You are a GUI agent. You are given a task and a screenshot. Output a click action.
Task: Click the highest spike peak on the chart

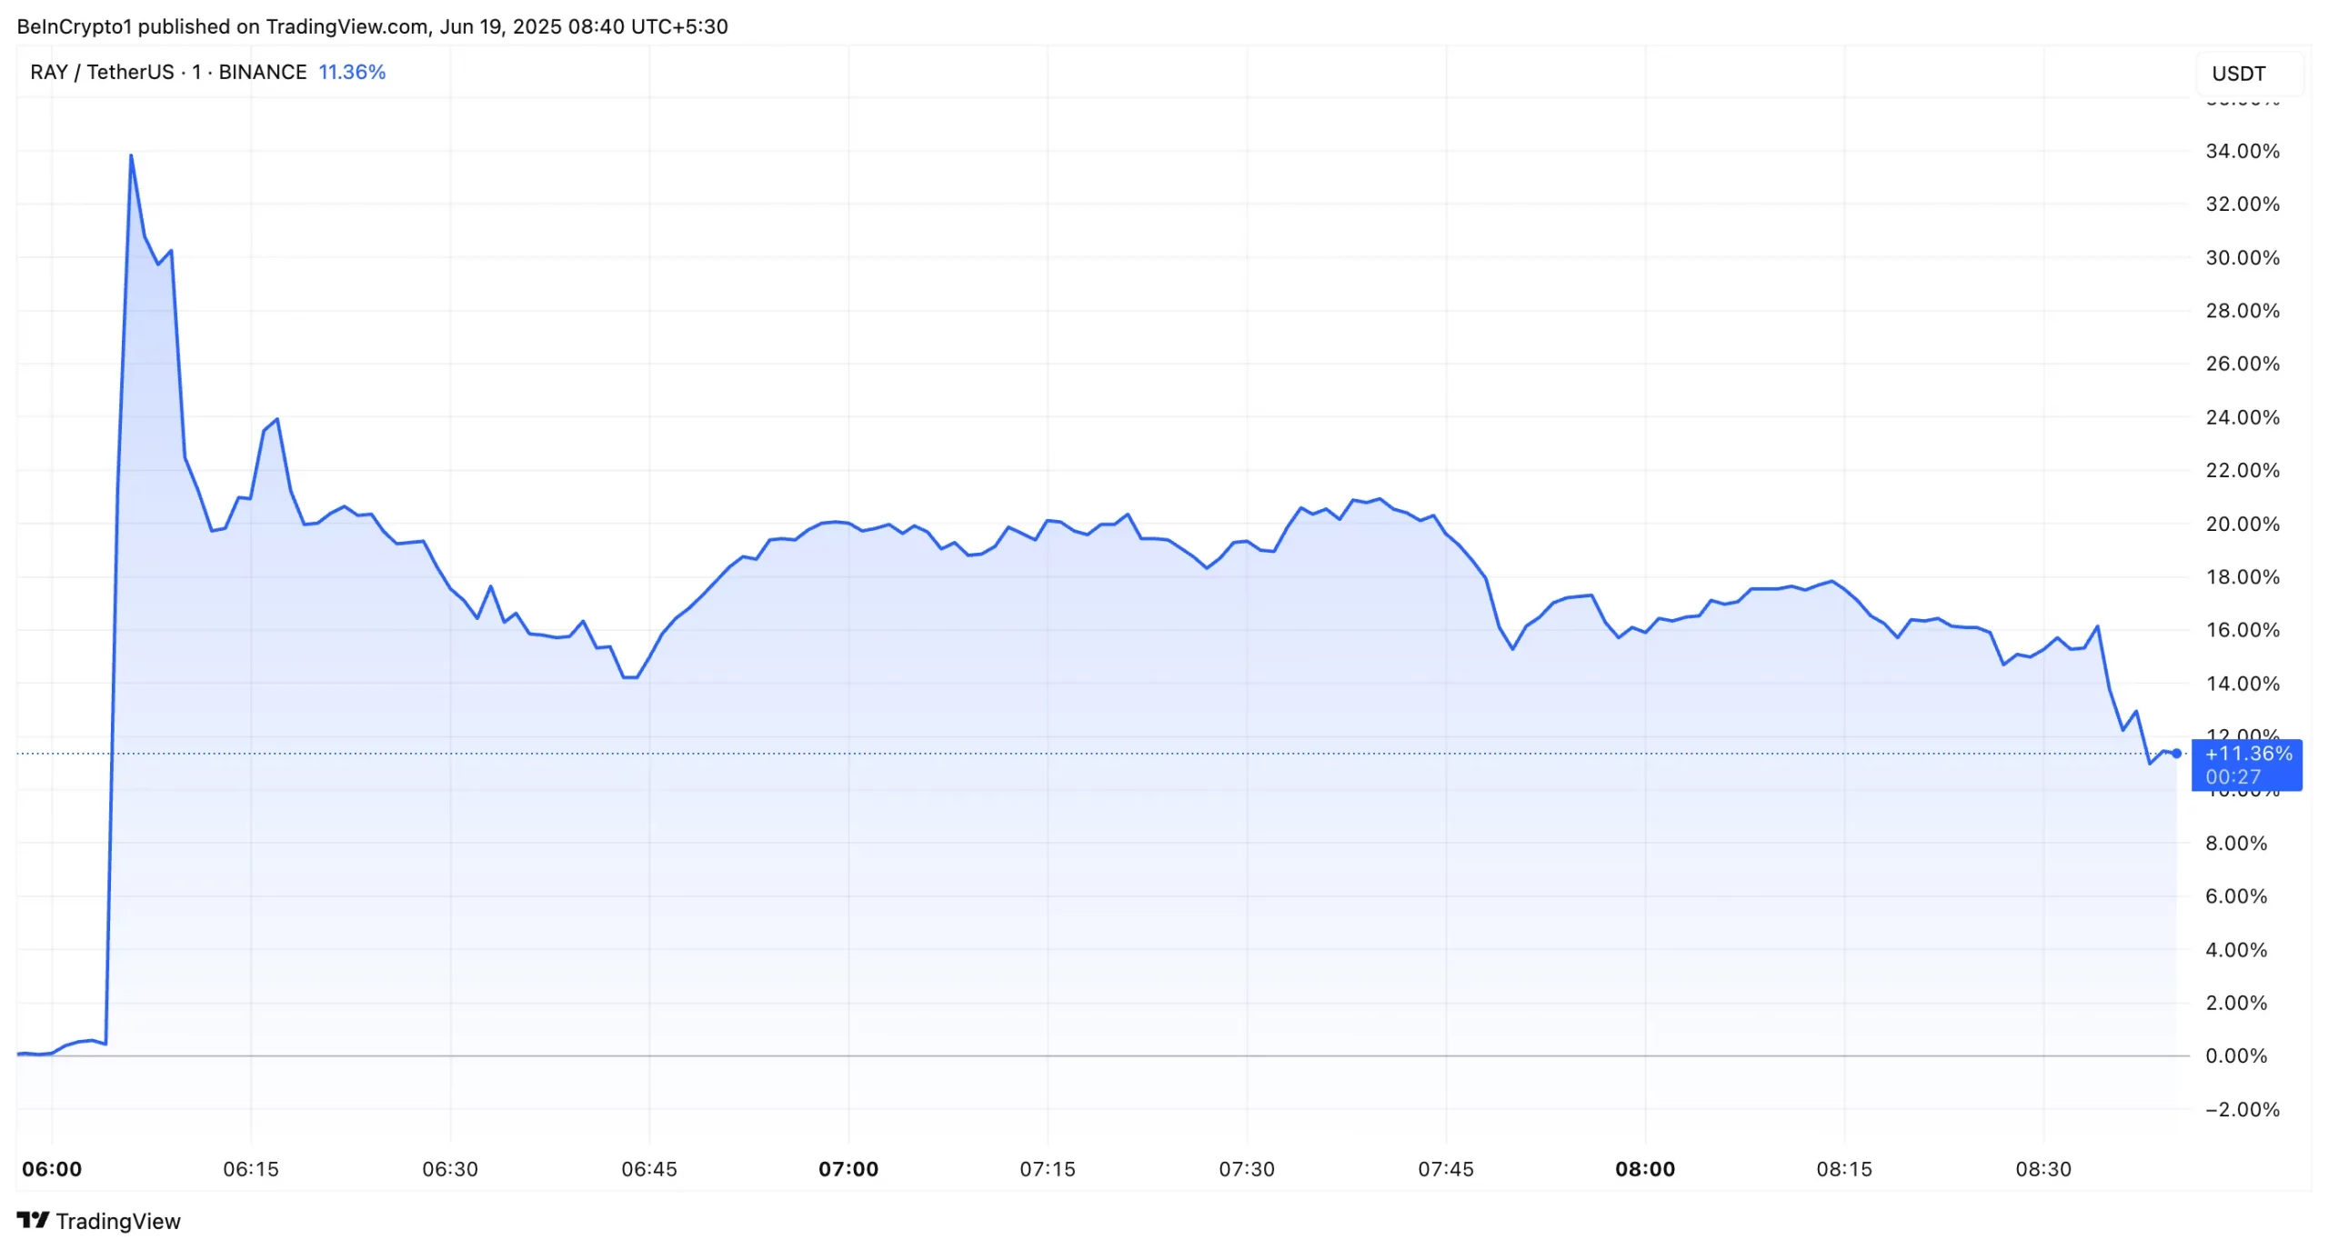point(131,155)
